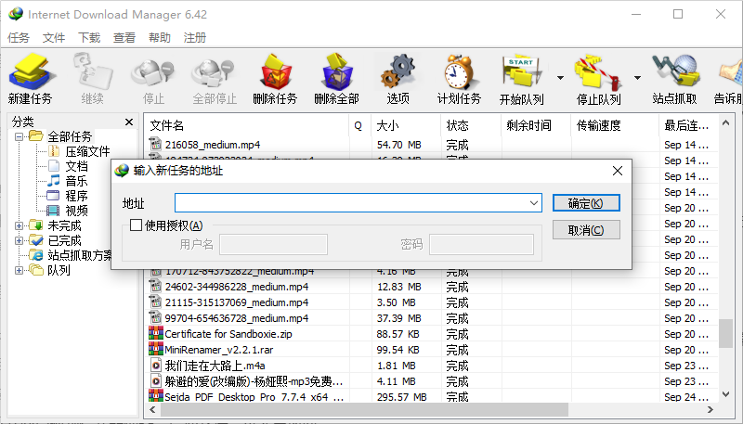The width and height of the screenshot is (743, 424).
Task: Select file 21115-315137069_medium.mp4
Action: [237, 302]
